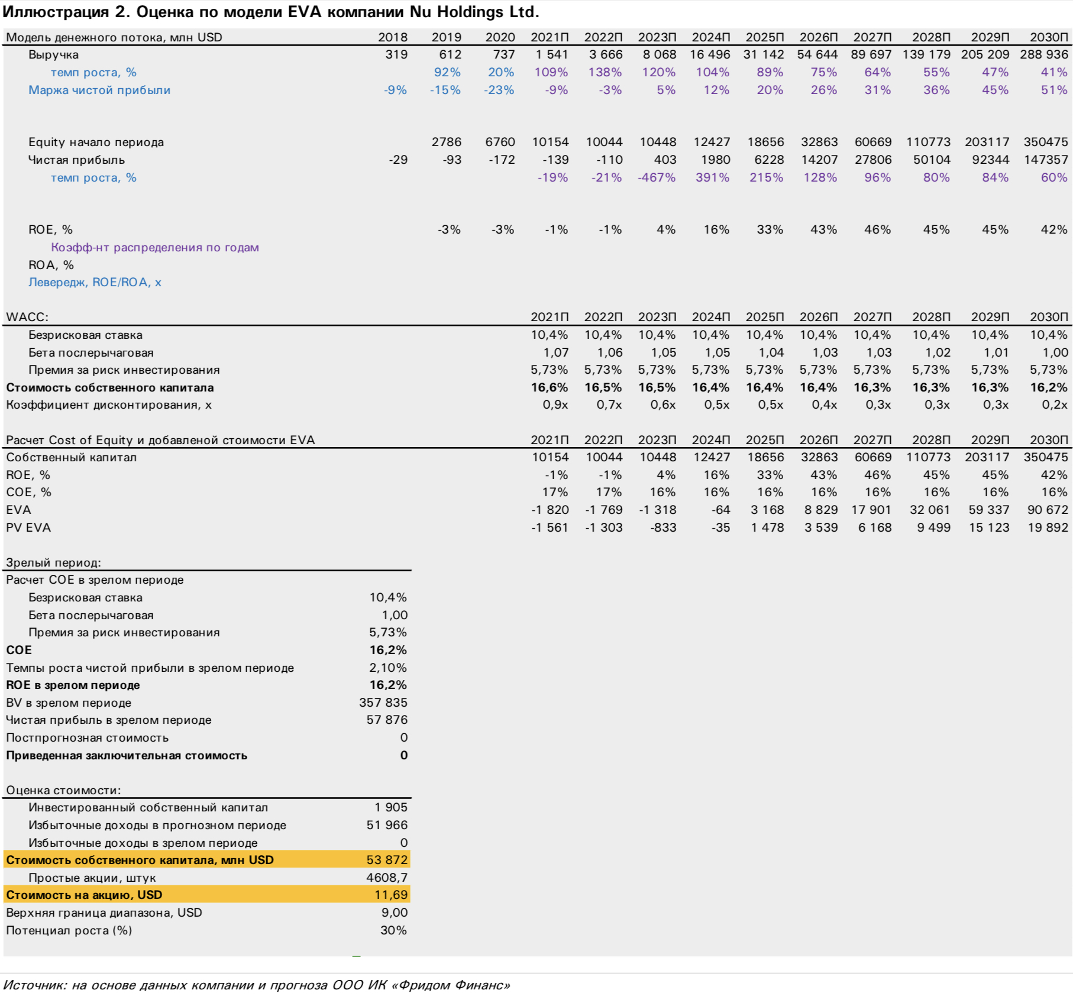Click 'Приведенная заключительная стоимость' label

(127, 755)
